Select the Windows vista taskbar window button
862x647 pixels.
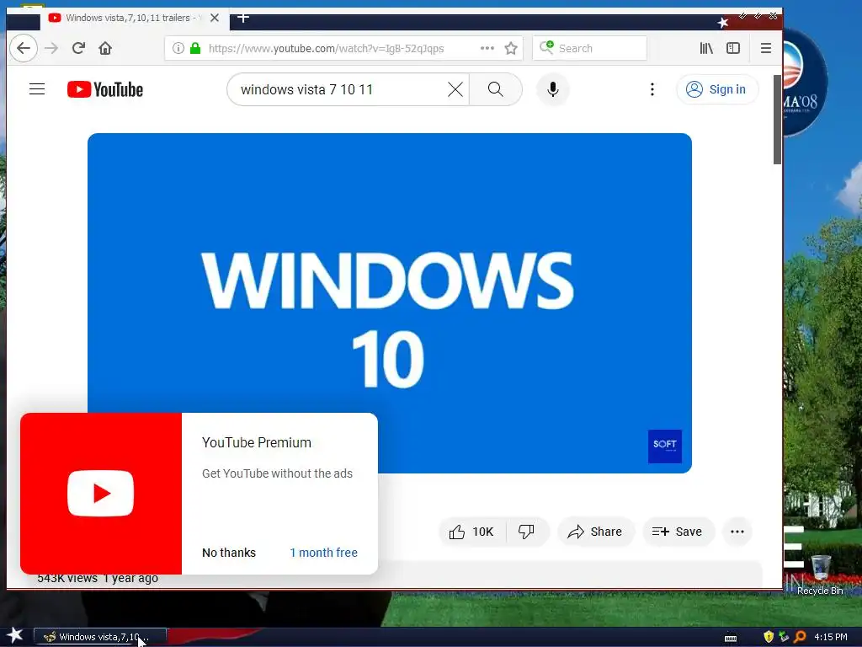tap(100, 637)
